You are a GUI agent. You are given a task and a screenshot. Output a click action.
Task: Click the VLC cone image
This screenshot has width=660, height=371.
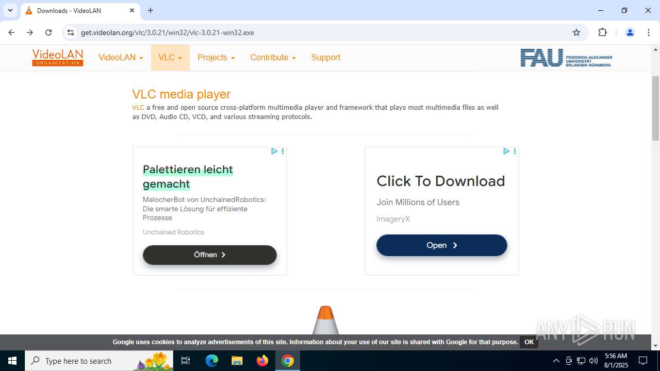tap(325, 320)
